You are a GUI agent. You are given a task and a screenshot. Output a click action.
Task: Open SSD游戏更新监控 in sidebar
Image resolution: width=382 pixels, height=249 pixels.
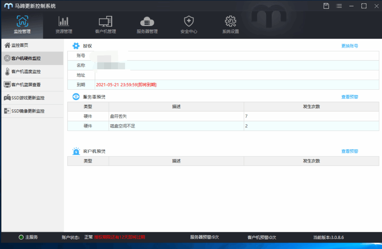[32, 98]
